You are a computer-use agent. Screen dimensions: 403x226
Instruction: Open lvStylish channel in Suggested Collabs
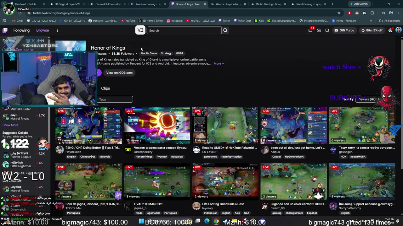click(x=25, y=164)
